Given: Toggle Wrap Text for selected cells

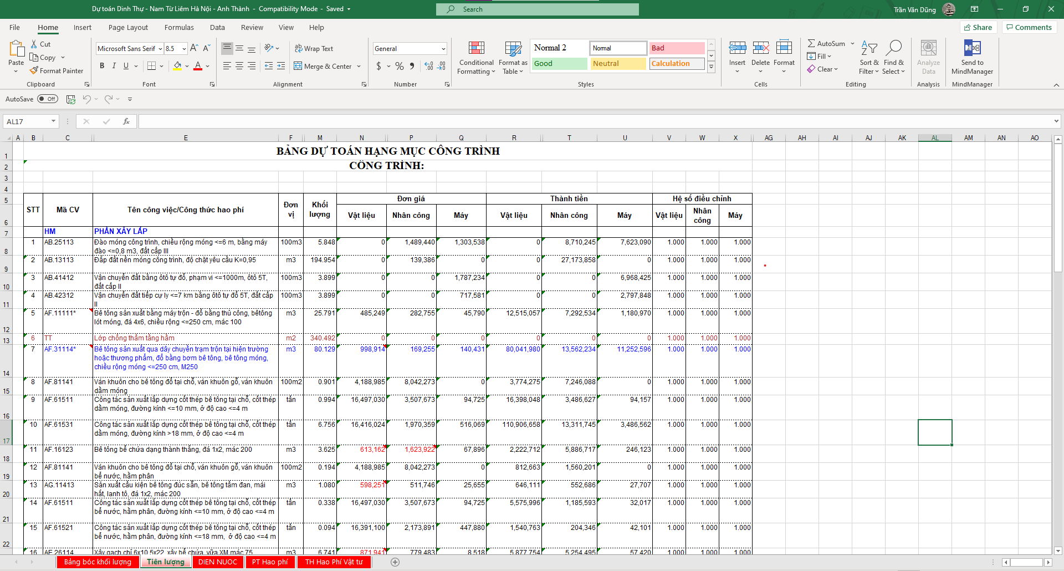Looking at the screenshot, I should (x=314, y=49).
